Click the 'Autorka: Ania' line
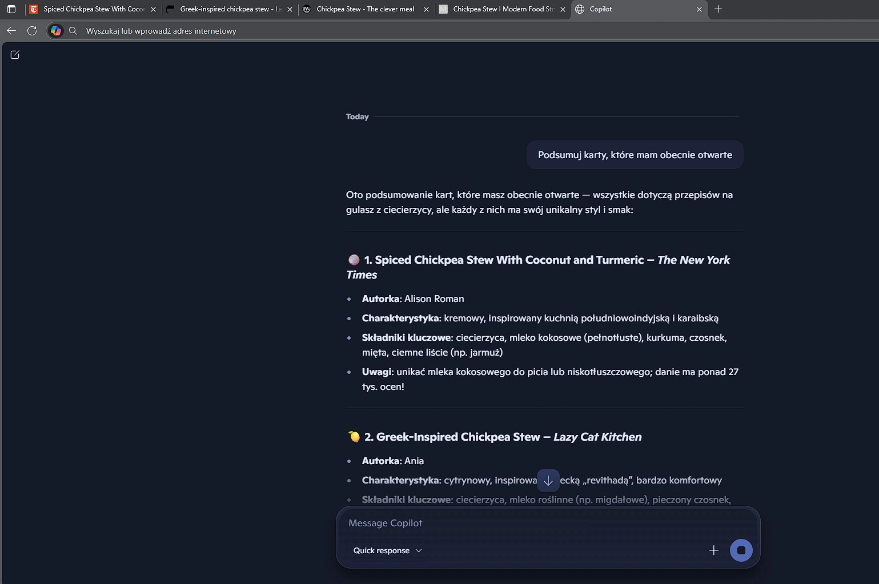This screenshot has width=879, height=584. click(x=393, y=461)
